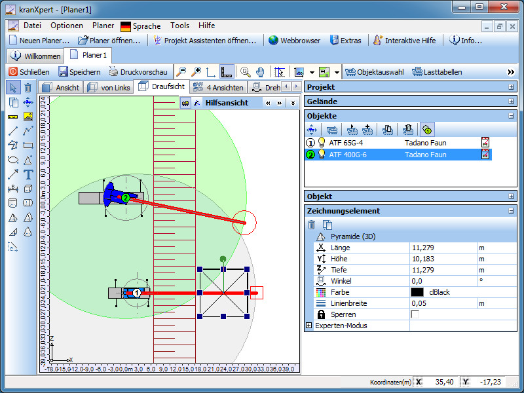Select the Text tool in left toolbox
Viewport: 524px width, 393px height.
coord(28,174)
